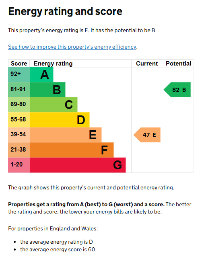Click the Potential column header
Image resolution: width=208 pixels, height=267 pixels.
(178, 64)
